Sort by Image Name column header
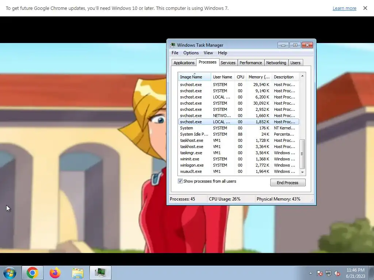This screenshot has width=374, height=280. click(194, 77)
